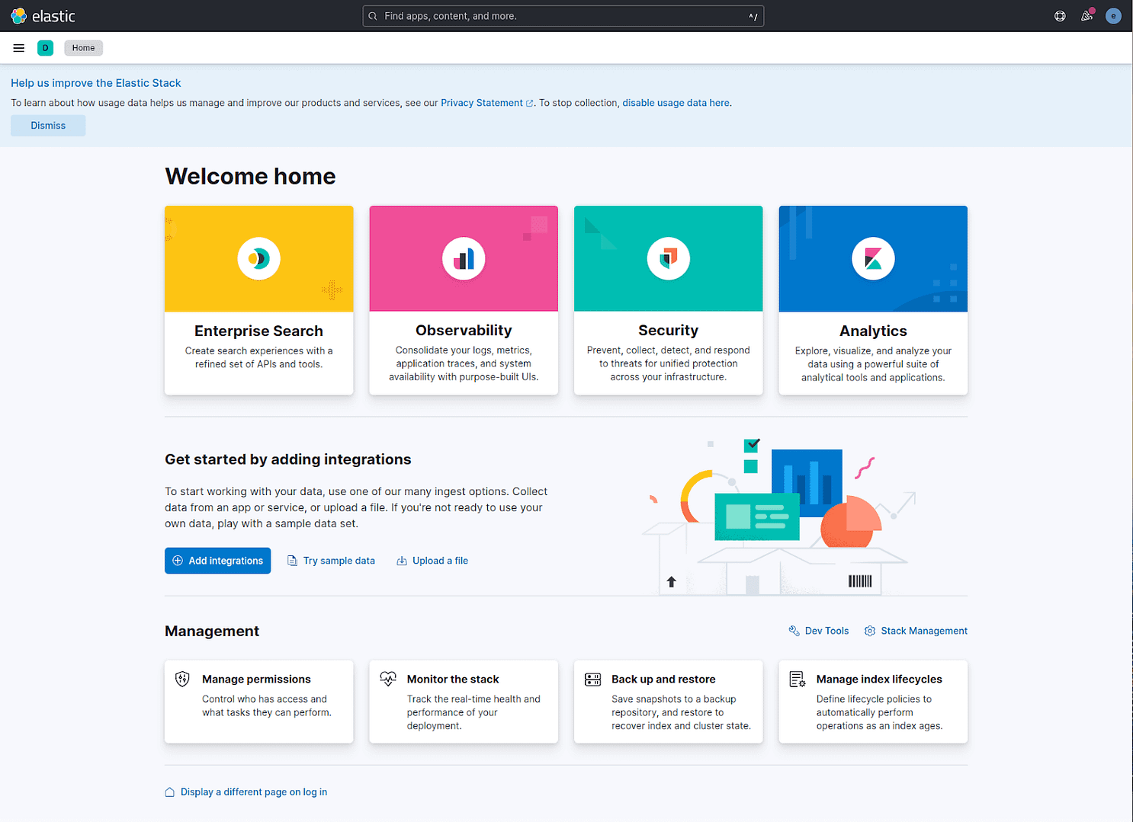The image size is (1133, 822).
Task: Click the Analytics Kibana icon
Action: click(872, 258)
